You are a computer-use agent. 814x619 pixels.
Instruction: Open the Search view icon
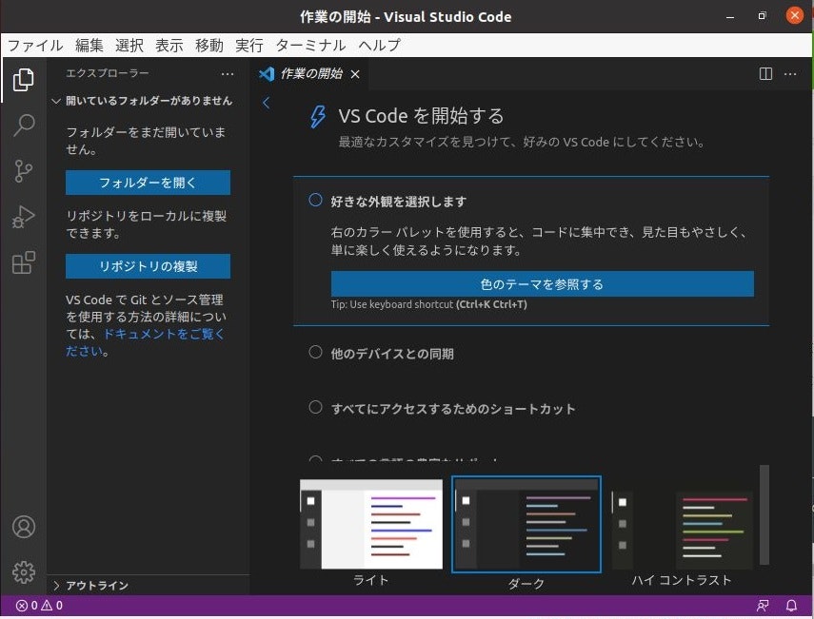[24, 125]
